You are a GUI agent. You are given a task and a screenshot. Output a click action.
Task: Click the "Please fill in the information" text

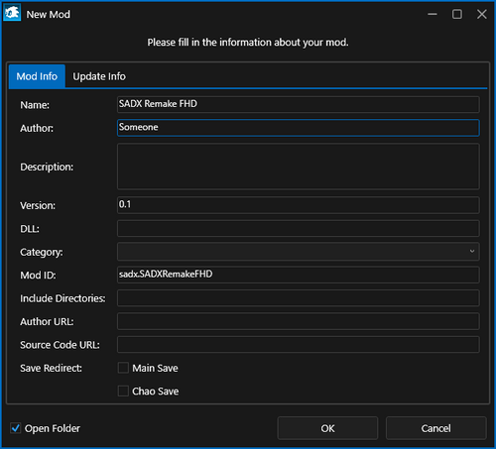[248, 43]
